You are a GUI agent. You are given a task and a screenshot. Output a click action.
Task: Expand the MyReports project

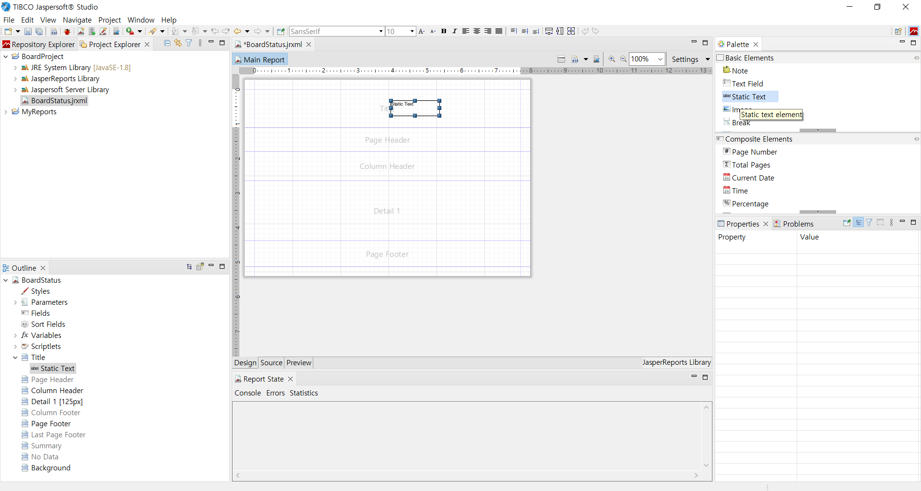[x=6, y=112]
